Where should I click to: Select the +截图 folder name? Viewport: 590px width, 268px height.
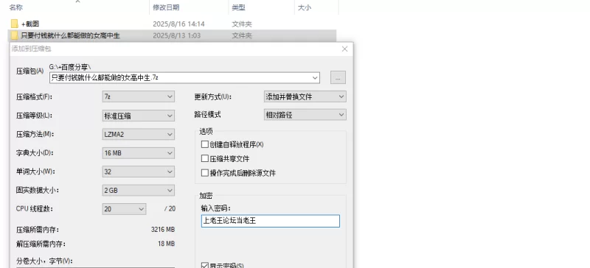tap(30, 24)
